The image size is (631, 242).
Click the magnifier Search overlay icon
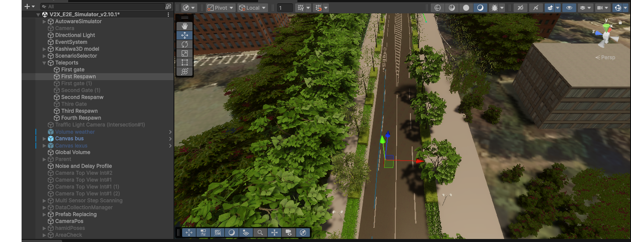[260, 233]
